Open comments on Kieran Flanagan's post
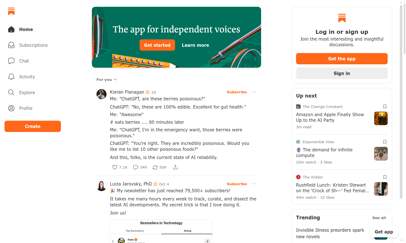Image resolution: width=406 pixels, height=243 pixels. (136, 167)
